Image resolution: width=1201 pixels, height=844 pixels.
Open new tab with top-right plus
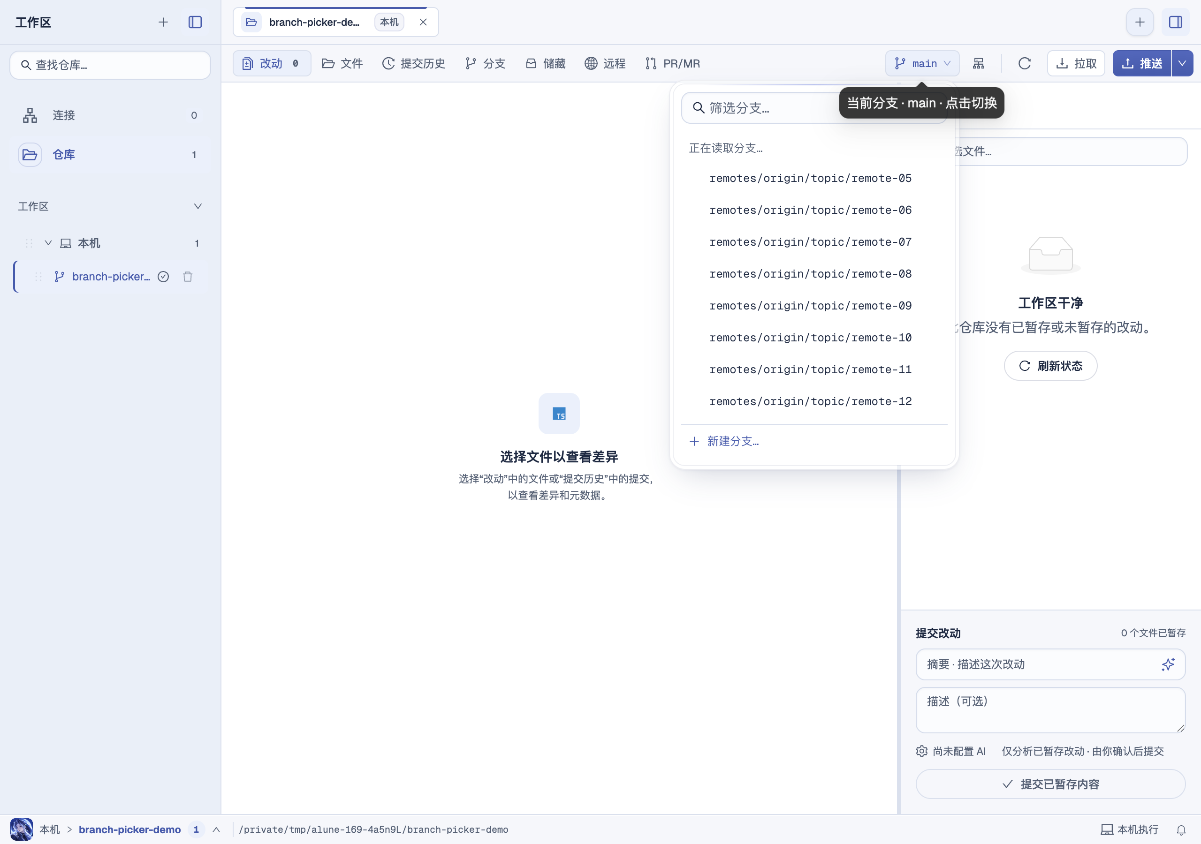[1140, 22]
